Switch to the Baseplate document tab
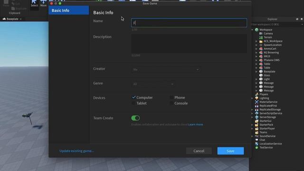Image resolution: width=304 pixels, height=171 pixels. [12, 19]
